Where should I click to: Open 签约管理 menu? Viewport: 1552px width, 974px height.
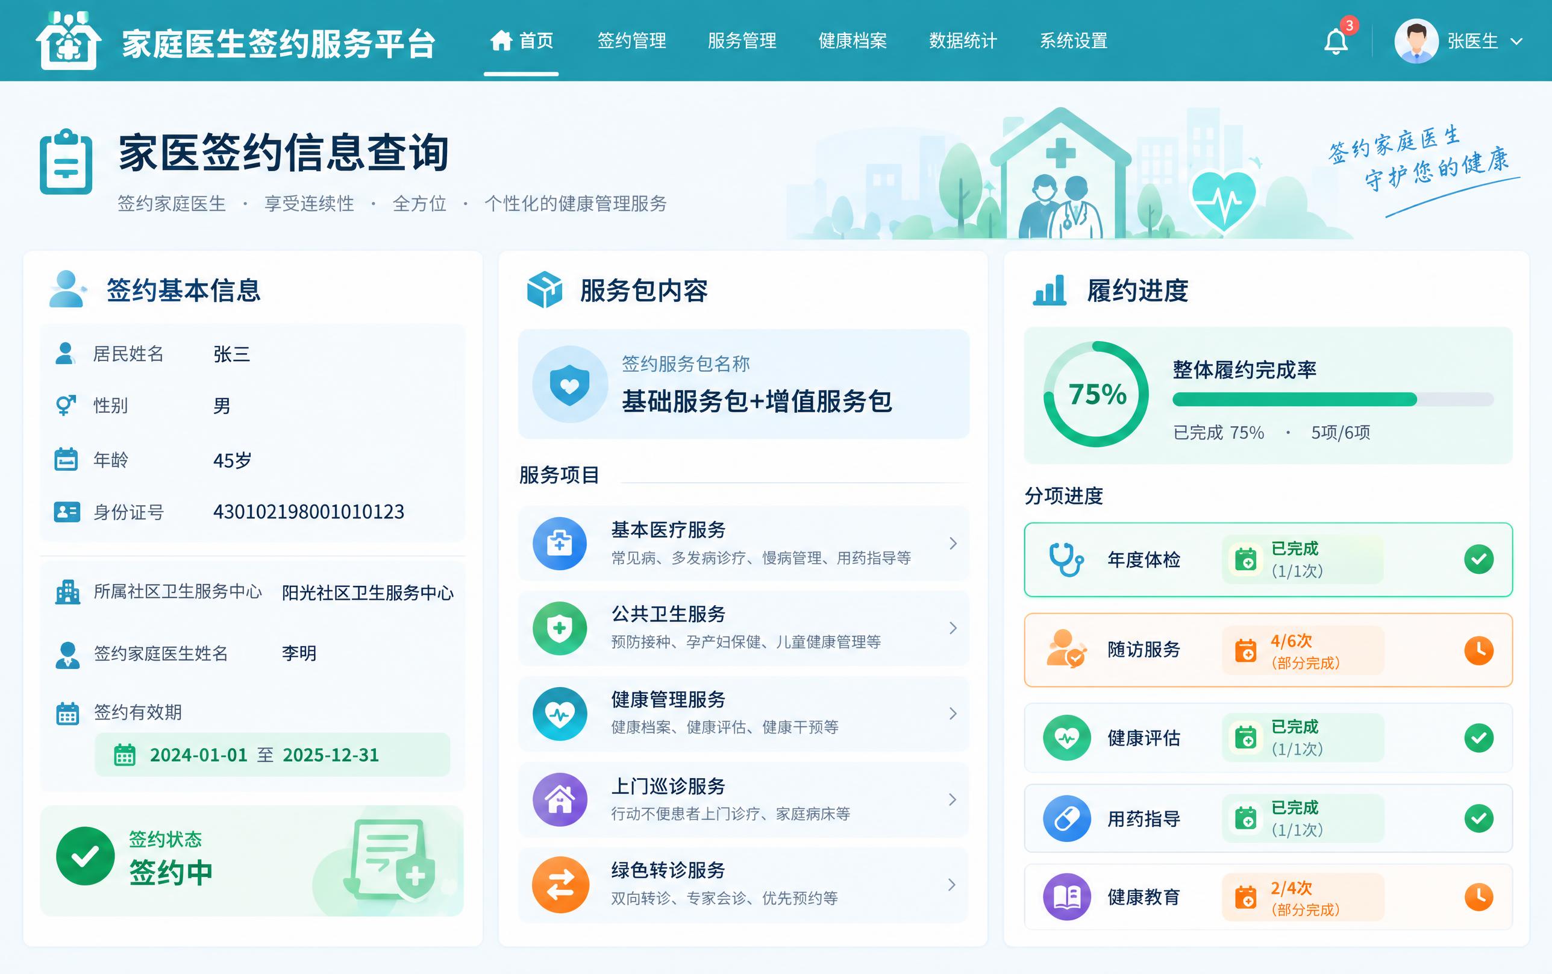coord(631,40)
